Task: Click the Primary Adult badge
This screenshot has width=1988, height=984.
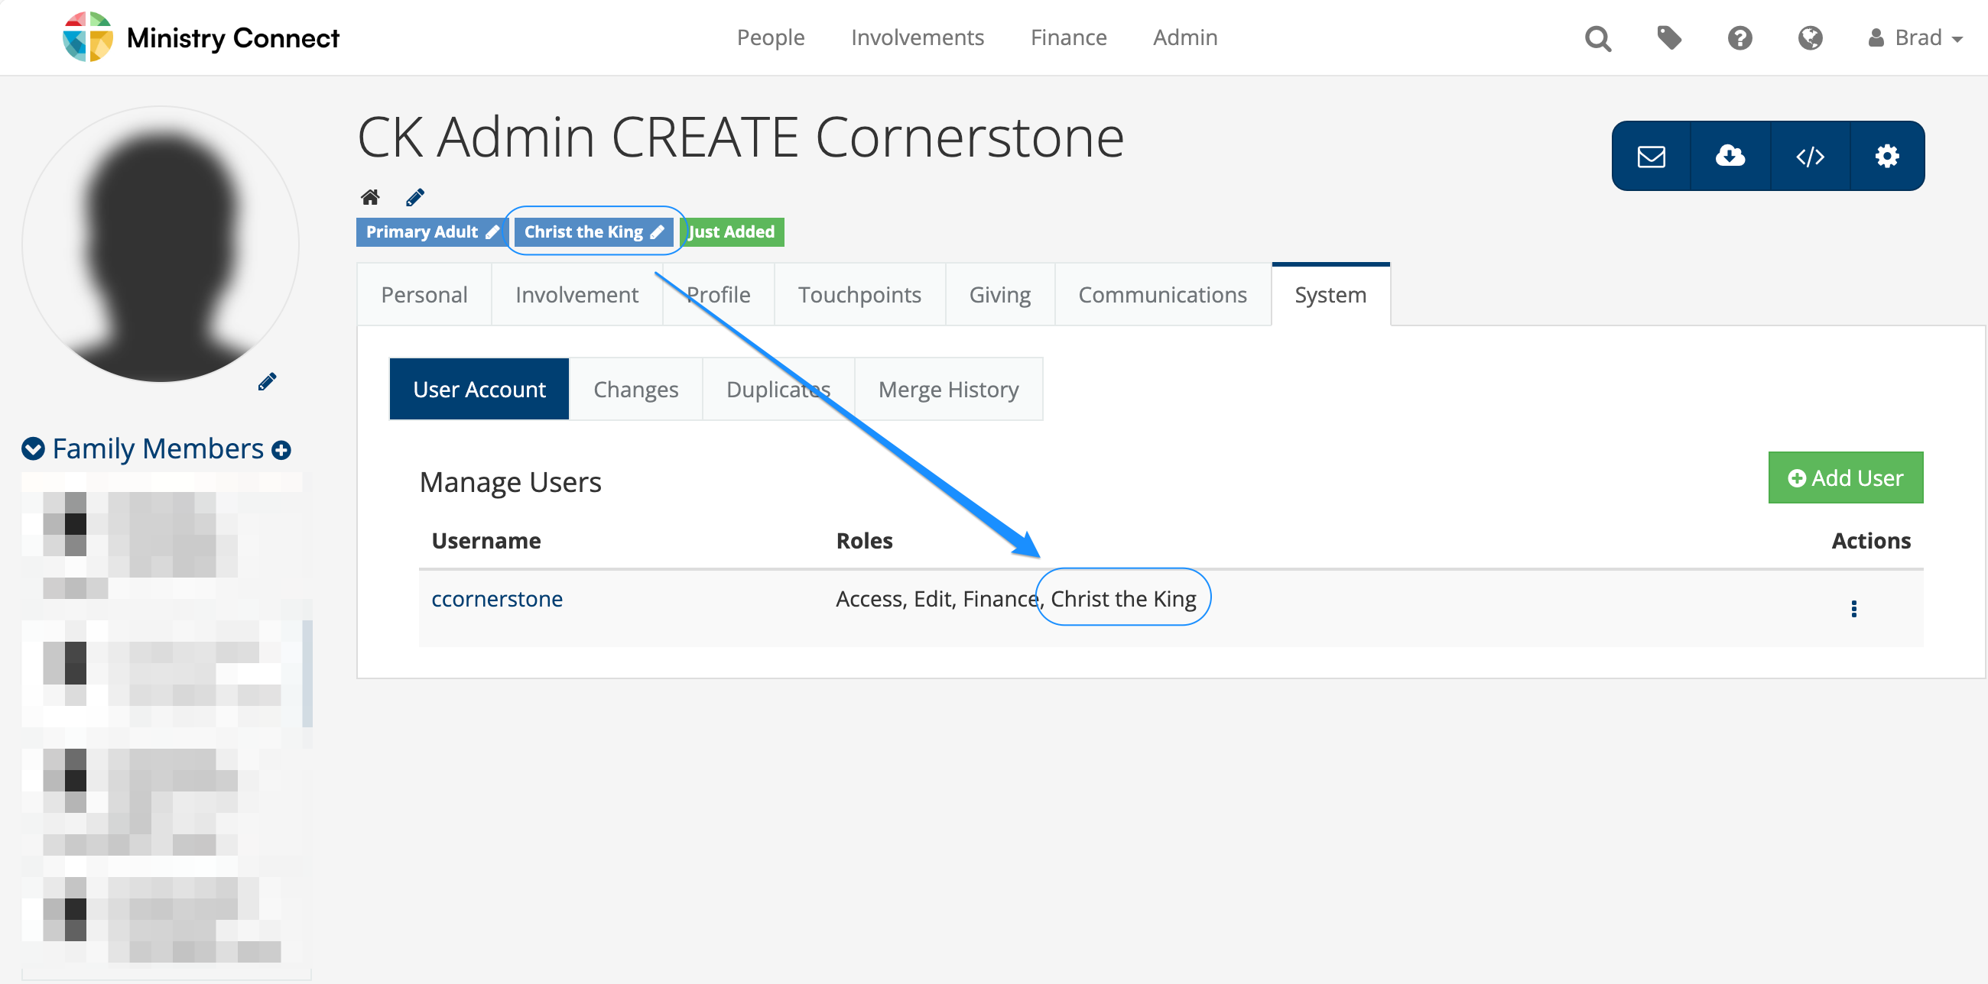Action: point(430,232)
